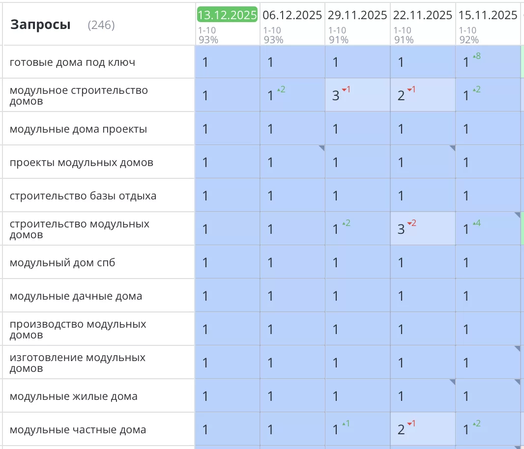Click green +8 change indicator for 'готовые дома под ключ'
The width and height of the screenshot is (524, 449).
pyautogui.click(x=476, y=56)
